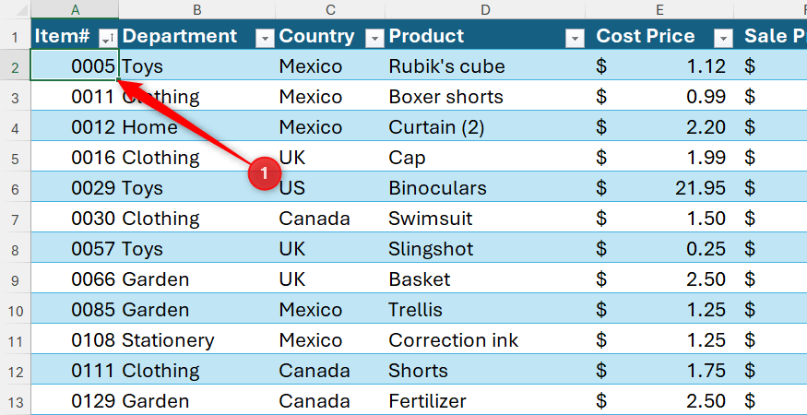This screenshot has width=807, height=415.
Task: Select the Binoculars product cell
Action: (x=485, y=188)
